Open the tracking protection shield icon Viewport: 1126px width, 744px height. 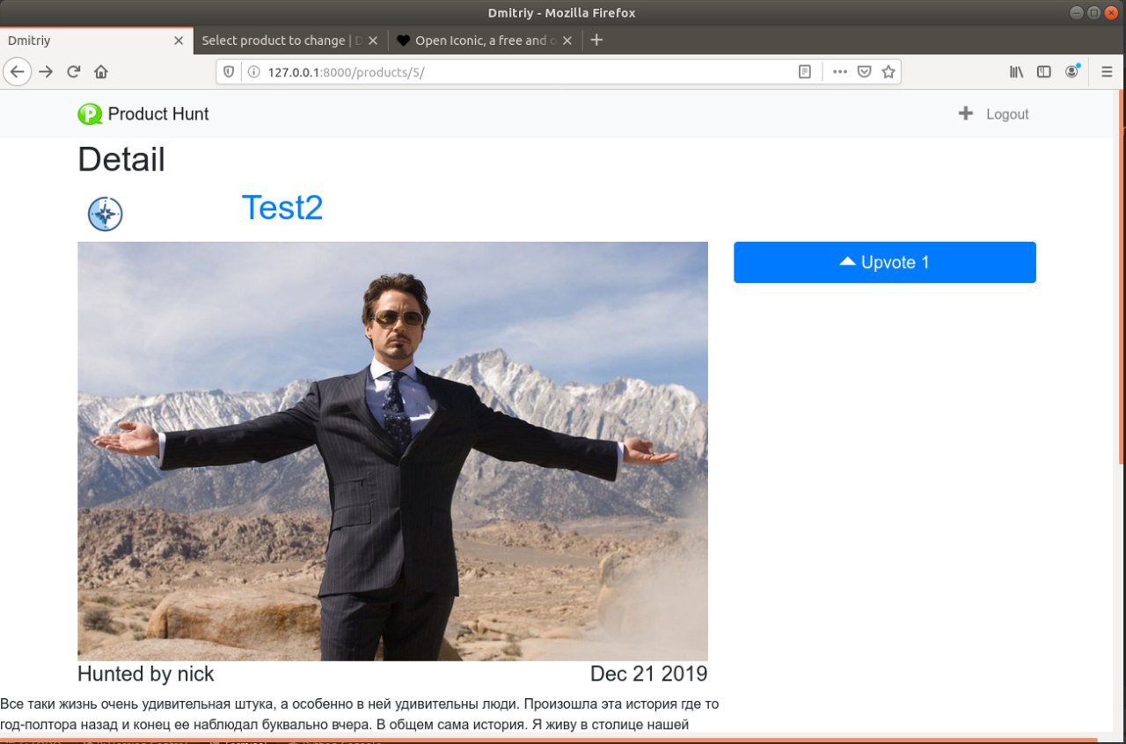point(229,72)
